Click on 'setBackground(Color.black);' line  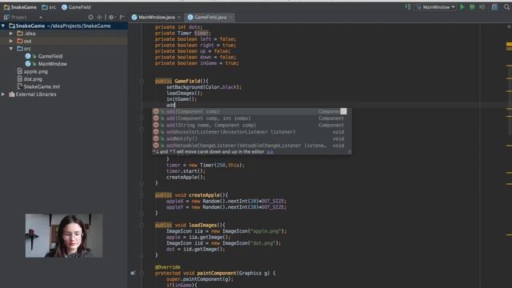point(204,87)
